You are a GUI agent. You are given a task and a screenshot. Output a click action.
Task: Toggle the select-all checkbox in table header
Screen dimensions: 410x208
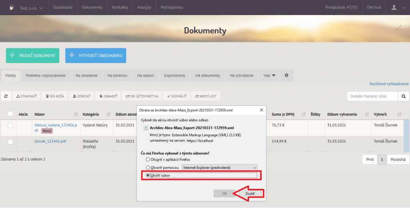(x=10, y=114)
